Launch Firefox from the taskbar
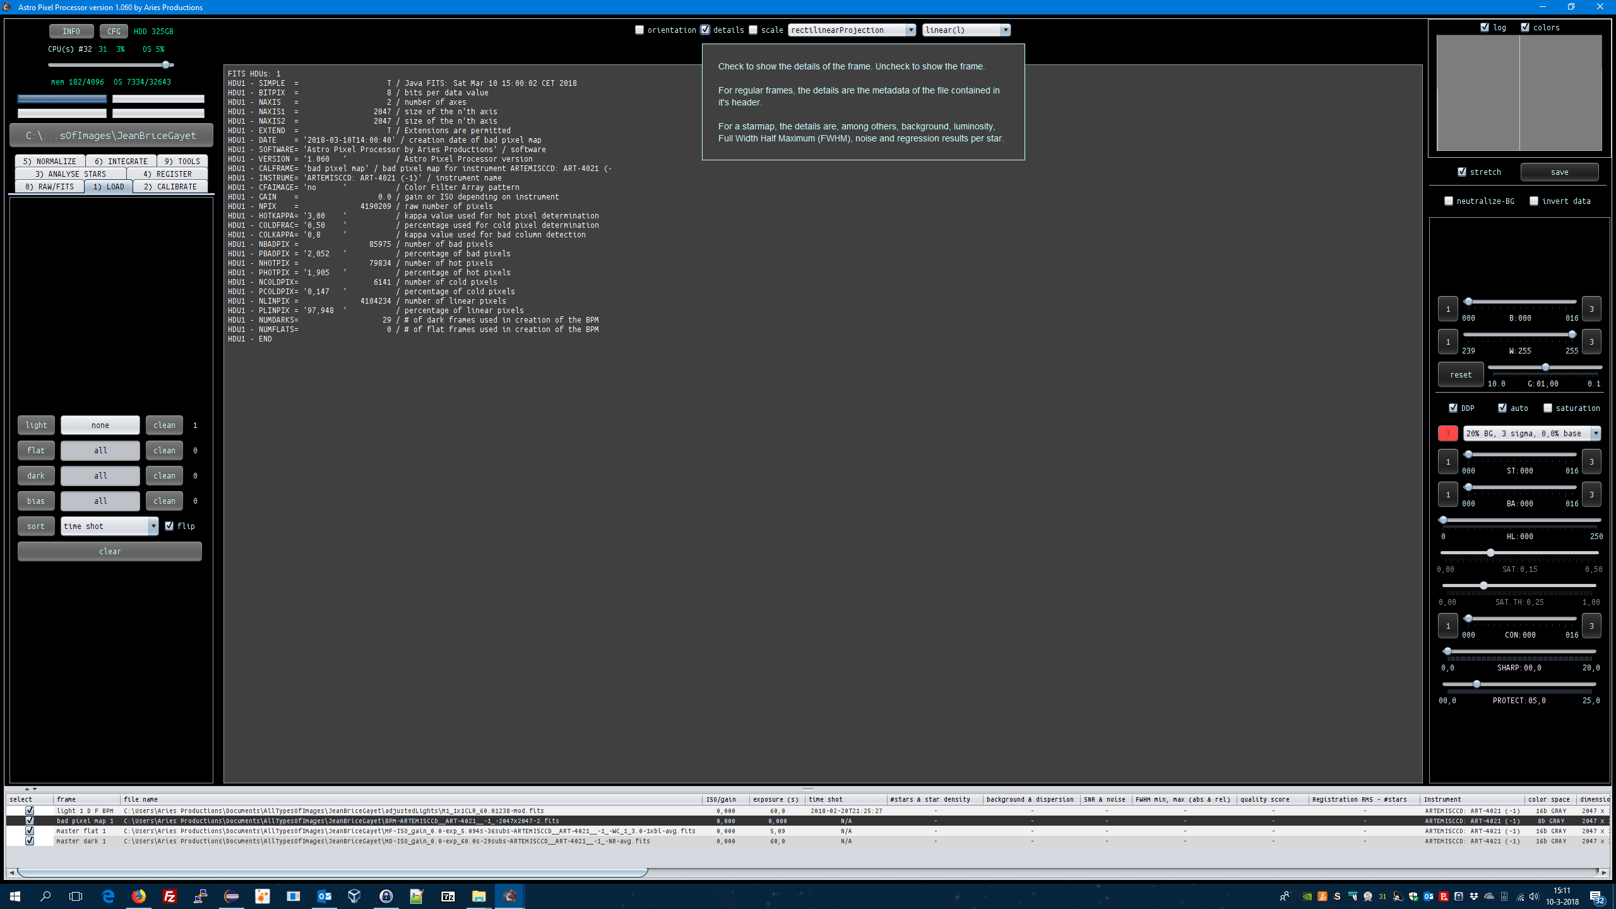This screenshot has width=1616, height=909. (x=138, y=896)
